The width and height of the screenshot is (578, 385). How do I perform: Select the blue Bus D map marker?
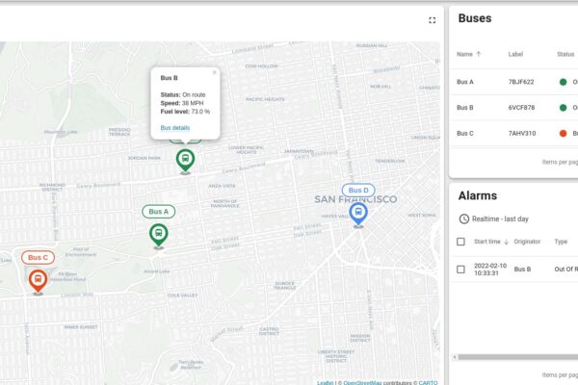pos(357,213)
